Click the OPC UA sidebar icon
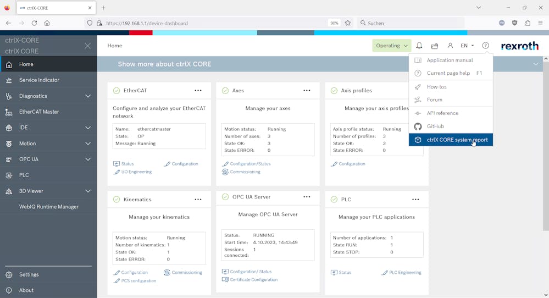Image resolution: width=549 pixels, height=298 pixels. (x=9, y=159)
